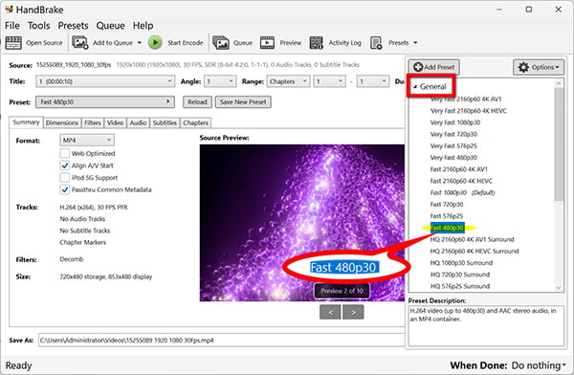Select Fast 720p30 preset
Screen dimensions: 574x375
(x=446, y=205)
